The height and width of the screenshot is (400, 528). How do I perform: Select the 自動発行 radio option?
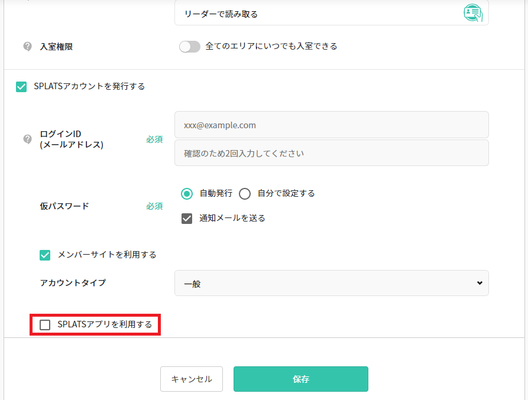pos(187,193)
